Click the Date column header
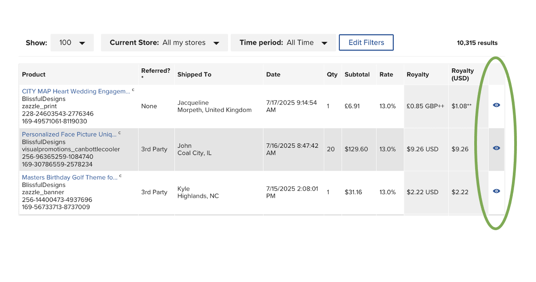This screenshot has height=282, width=536. (273, 75)
